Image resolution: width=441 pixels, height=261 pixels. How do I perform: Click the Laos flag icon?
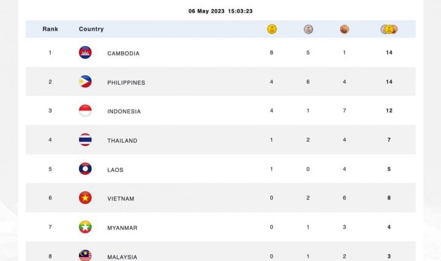point(85,169)
